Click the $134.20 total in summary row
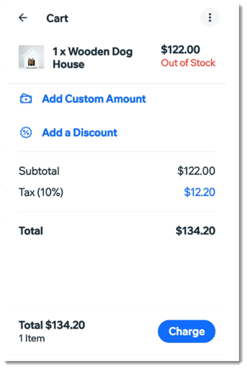Image resolution: width=247 pixels, height=369 pixels. (x=195, y=231)
